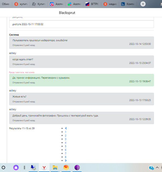Launch Alice assistant from the taskbar
162x172 pixels.
16,167
